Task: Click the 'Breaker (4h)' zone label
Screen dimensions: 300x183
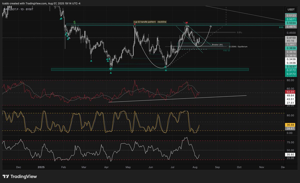Action: 217,44
